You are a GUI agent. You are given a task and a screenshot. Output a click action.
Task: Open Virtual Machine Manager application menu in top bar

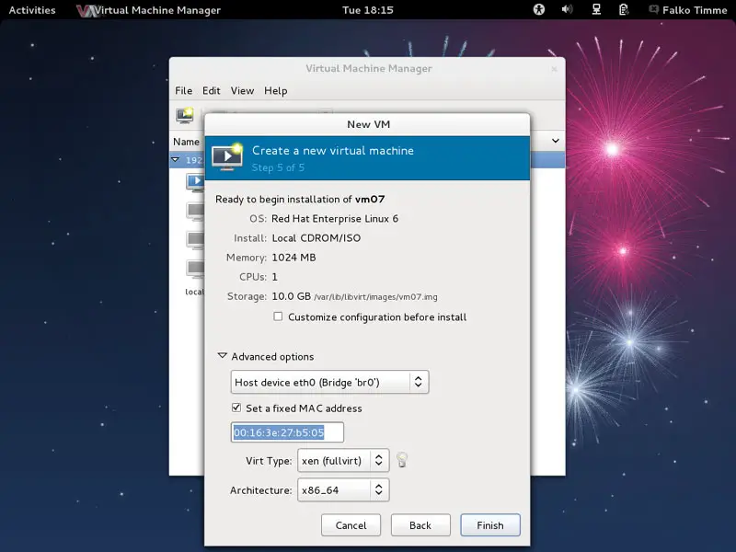(149, 10)
